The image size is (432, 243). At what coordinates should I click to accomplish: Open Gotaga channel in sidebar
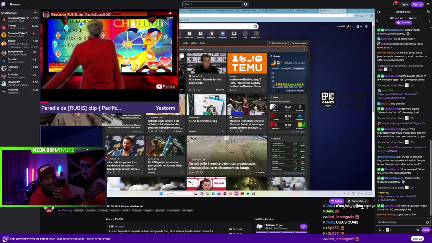pos(20,27)
